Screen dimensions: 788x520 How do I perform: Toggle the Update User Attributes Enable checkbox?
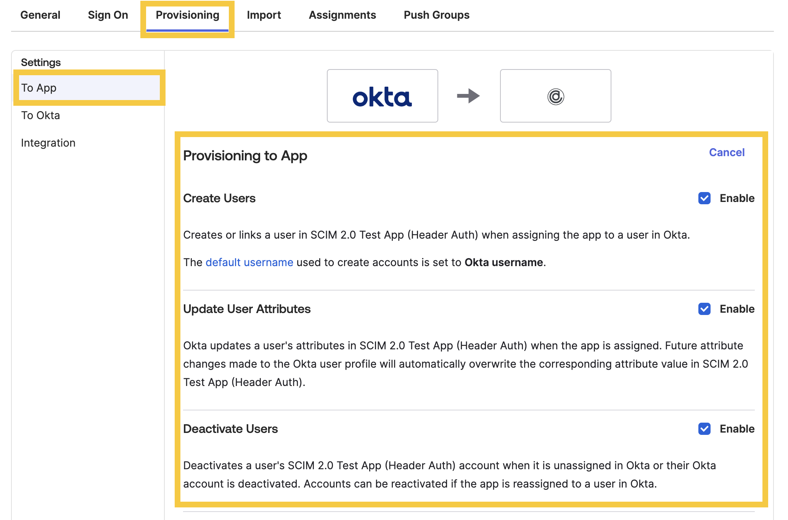pos(704,309)
